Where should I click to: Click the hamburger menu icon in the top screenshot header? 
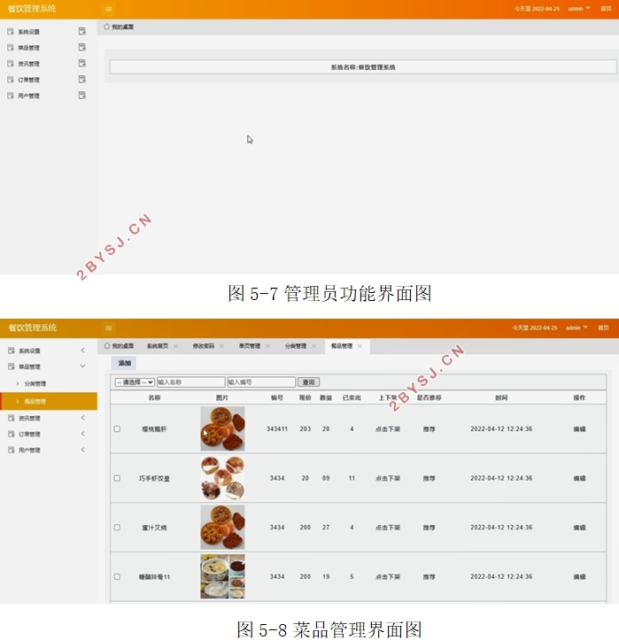click(108, 9)
